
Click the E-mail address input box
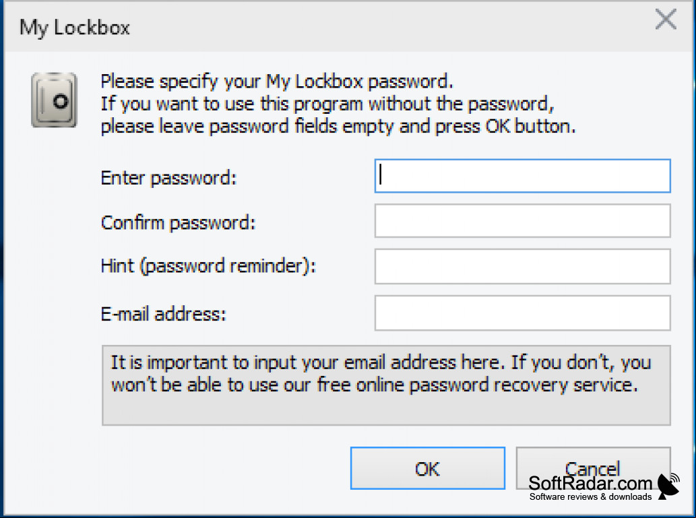click(522, 313)
